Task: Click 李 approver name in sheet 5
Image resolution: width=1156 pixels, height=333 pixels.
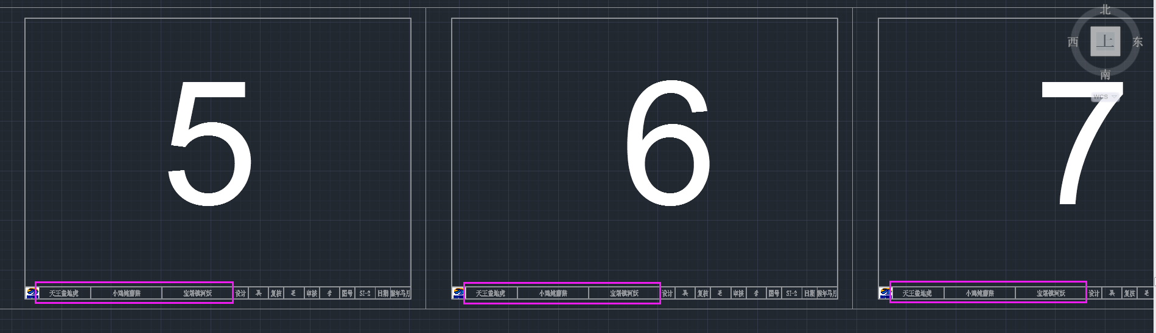Action: coord(329,293)
